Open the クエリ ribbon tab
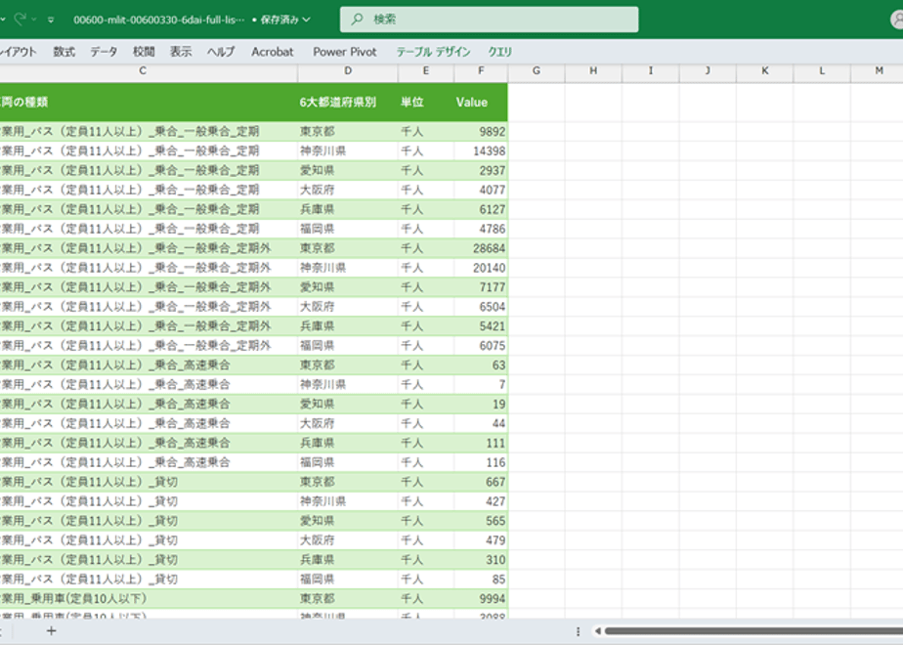Image resolution: width=903 pixels, height=645 pixels. pyautogui.click(x=500, y=52)
